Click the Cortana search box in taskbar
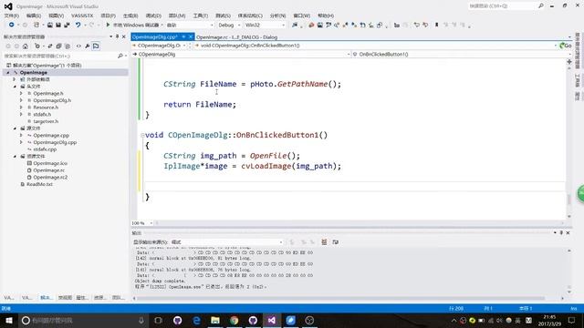Viewport: 584px width, 328px height. [x=82, y=320]
